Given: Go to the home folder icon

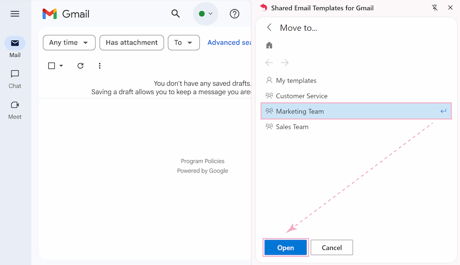Looking at the screenshot, I should (x=269, y=45).
